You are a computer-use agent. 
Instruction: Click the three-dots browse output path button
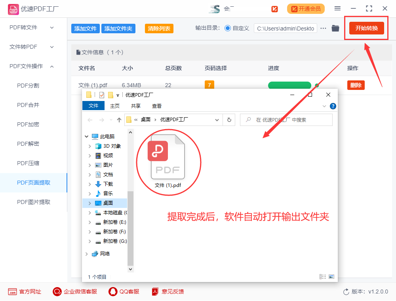323,28
